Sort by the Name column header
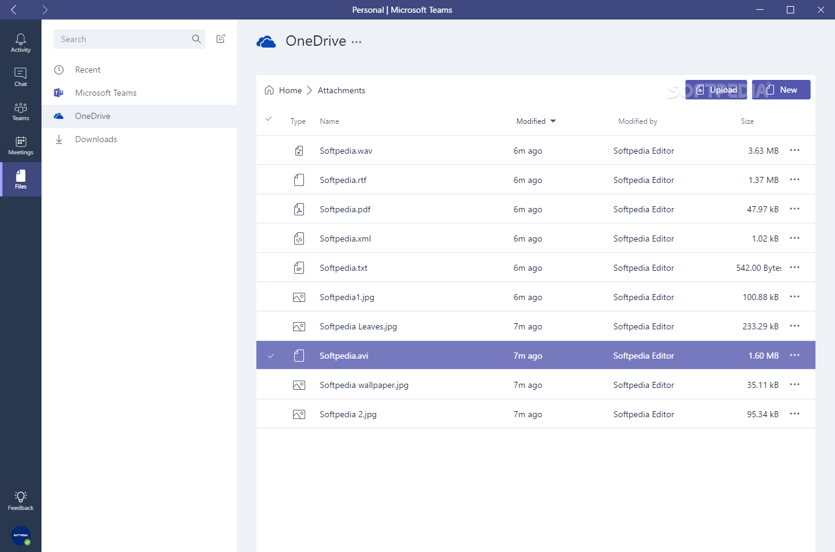This screenshot has width=835, height=552. [x=330, y=121]
